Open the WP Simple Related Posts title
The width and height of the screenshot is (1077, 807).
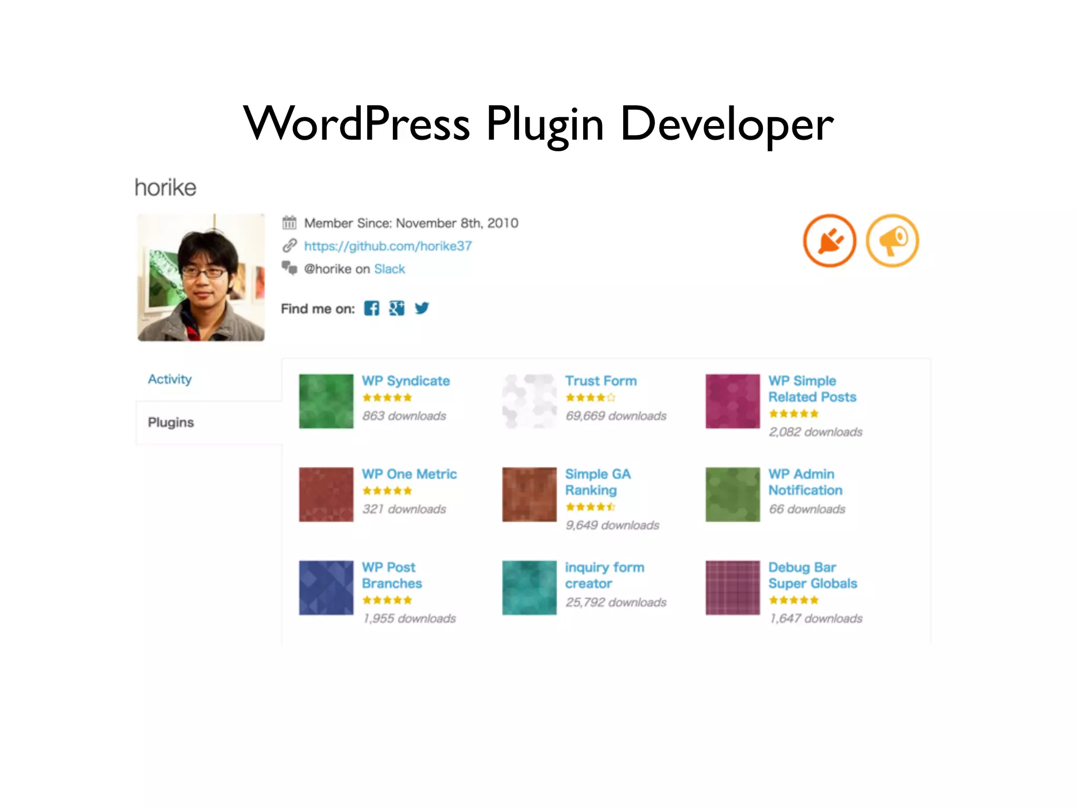pyautogui.click(x=812, y=389)
